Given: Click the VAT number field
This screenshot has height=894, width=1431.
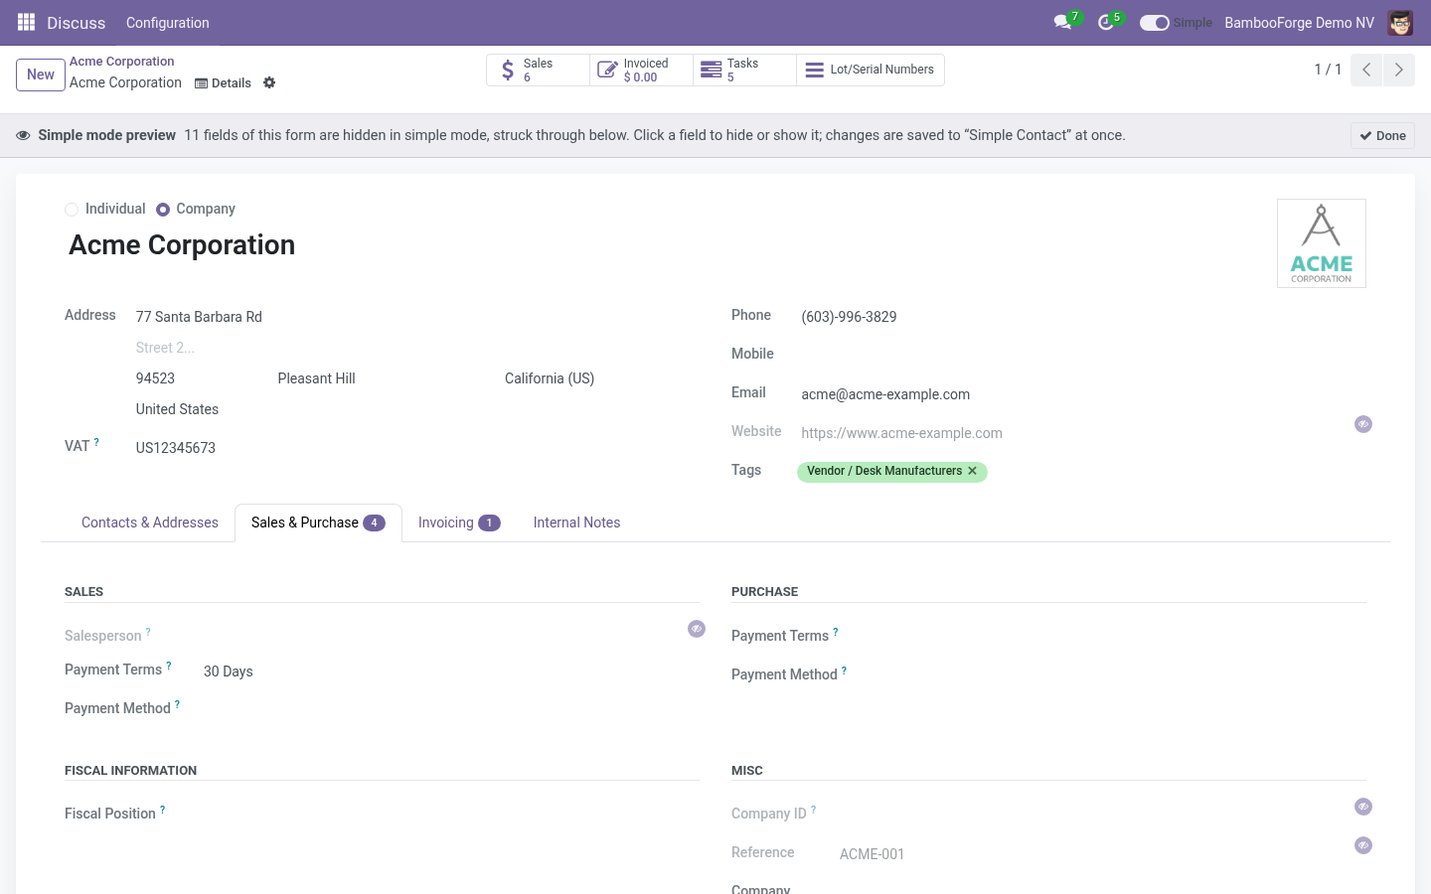Looking at the screenshot, I should tap(417, 448).
